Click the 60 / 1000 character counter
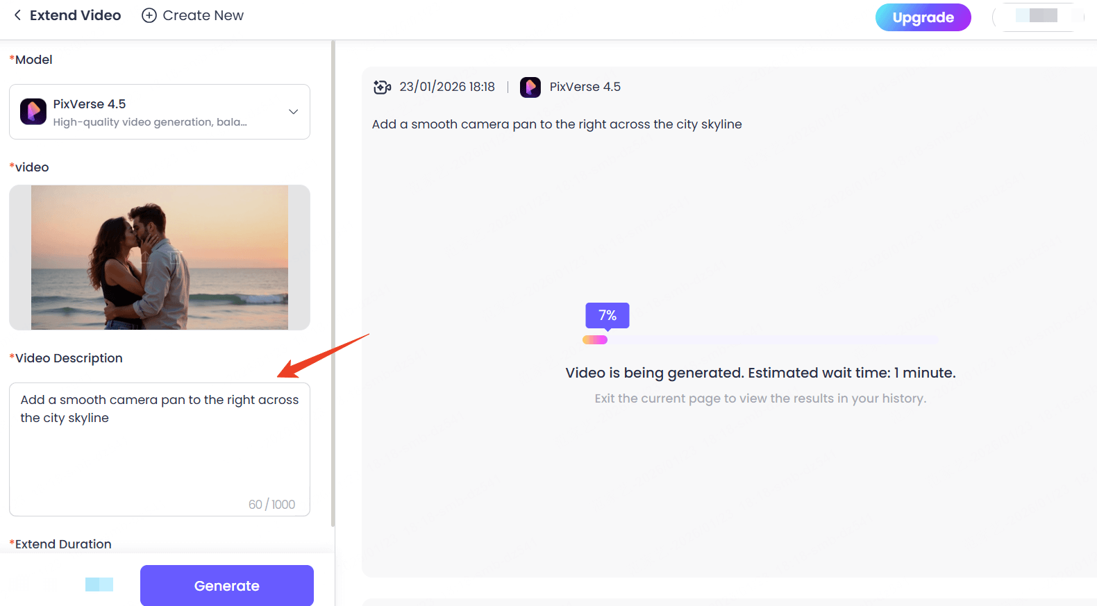The height and width of the screenshot is (606, 1097). pyautogui.click(x=271, y=505)
